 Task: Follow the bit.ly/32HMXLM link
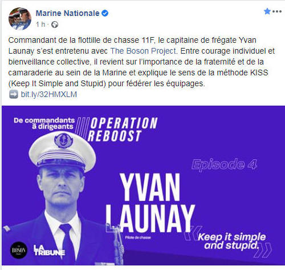pyautogui.click(x=49, y=94)
